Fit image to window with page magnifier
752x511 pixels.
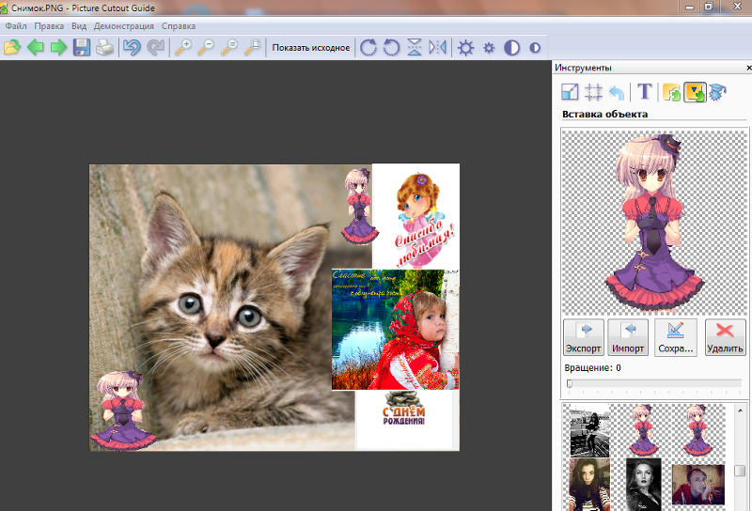252,48
